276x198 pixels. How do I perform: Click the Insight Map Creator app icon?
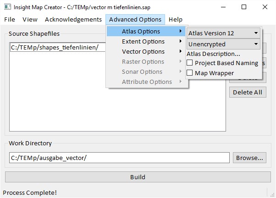(7, 7)
